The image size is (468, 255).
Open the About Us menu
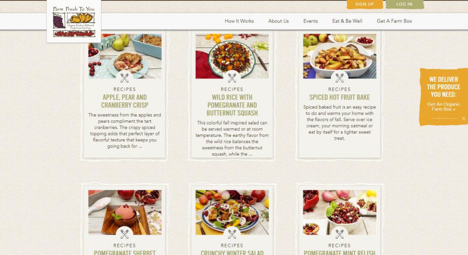click(x=278, y=21)
